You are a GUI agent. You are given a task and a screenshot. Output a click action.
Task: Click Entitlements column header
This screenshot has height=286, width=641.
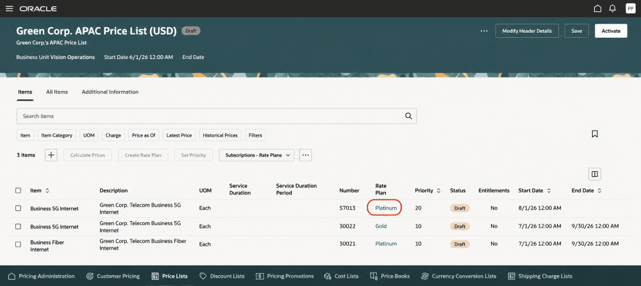pos(494,190)
